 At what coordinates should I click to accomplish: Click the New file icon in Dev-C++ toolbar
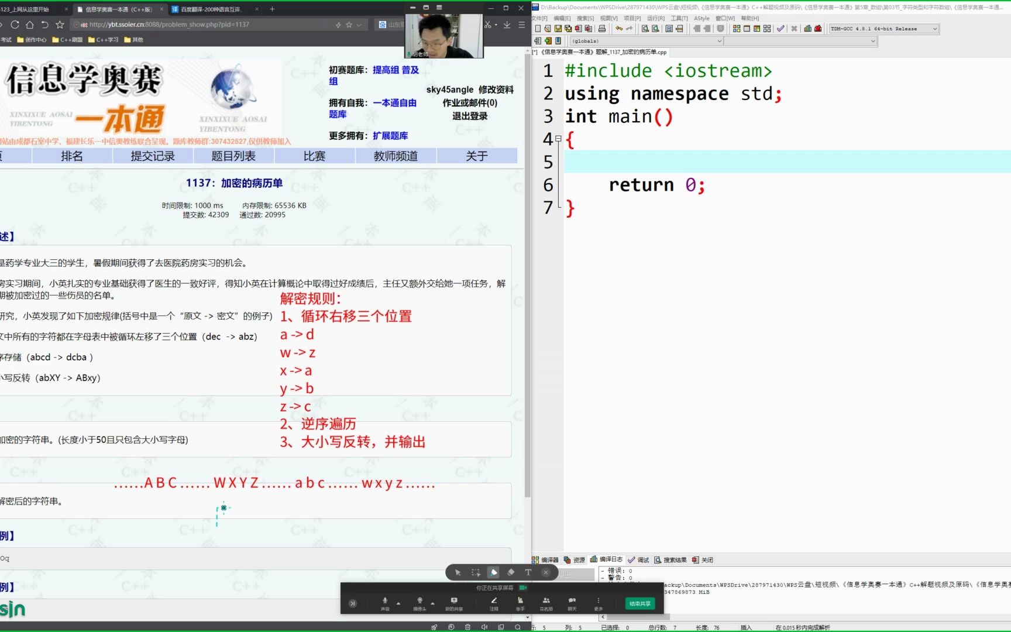click(x=538, y=29)
